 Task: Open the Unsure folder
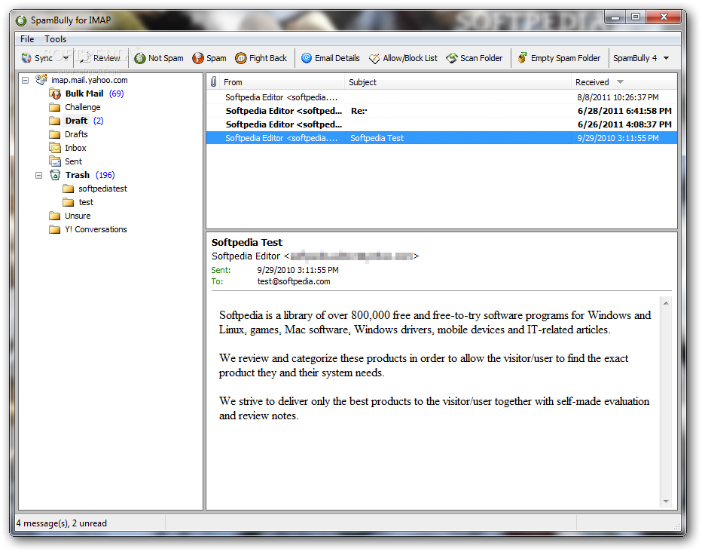click(x=78, y=216)
